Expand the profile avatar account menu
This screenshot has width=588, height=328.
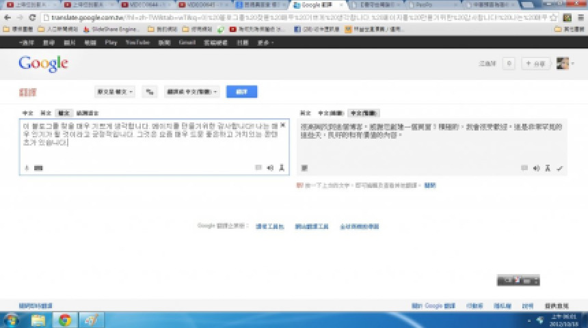tap(563, 64)
